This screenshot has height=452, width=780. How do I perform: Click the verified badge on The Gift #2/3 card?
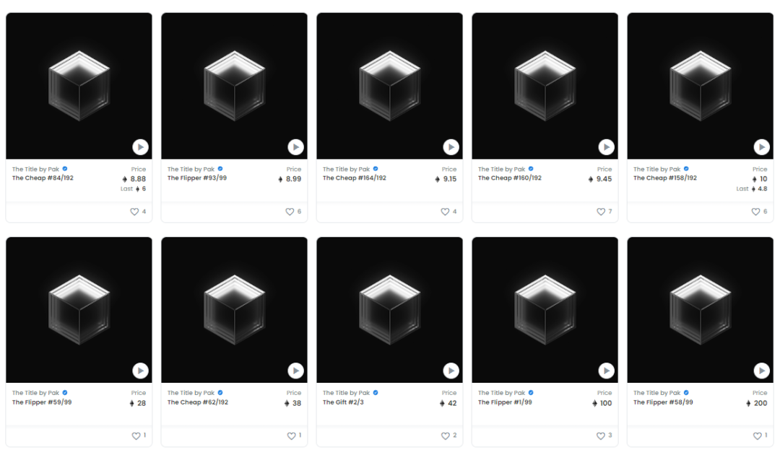point(376,392)
